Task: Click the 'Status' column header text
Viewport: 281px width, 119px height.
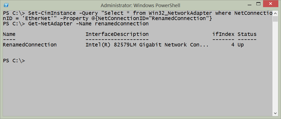Action: pyautogui.click(x=247, y=34)
